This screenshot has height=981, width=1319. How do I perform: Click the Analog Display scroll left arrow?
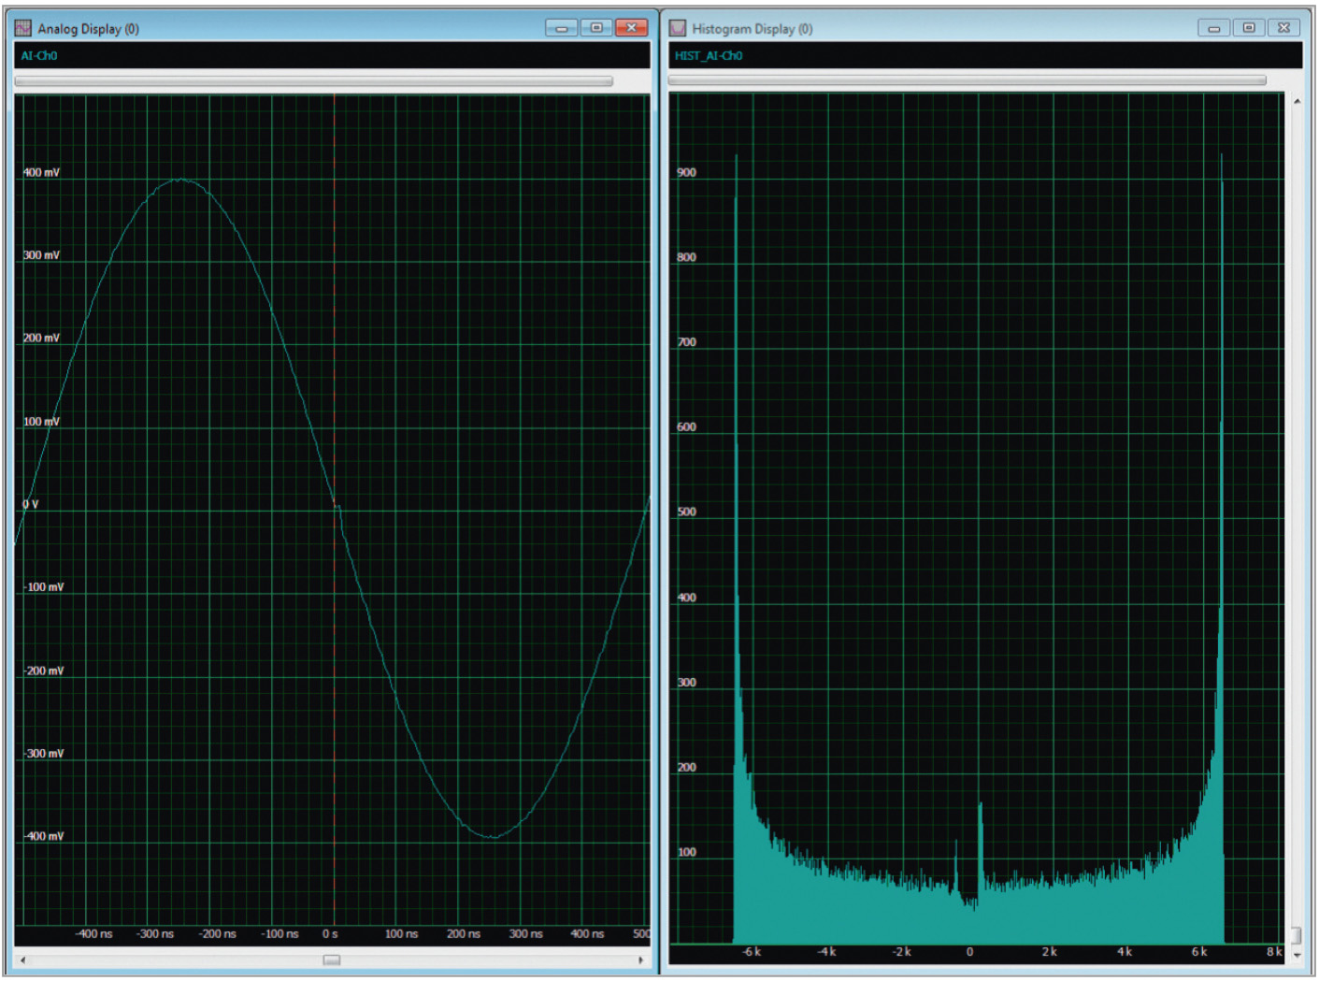pyautogui.click(x=23, y=959)
